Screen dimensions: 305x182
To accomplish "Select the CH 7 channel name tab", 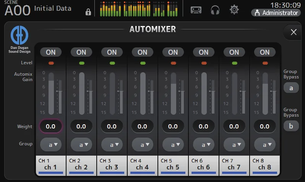I will click(234, 166).
